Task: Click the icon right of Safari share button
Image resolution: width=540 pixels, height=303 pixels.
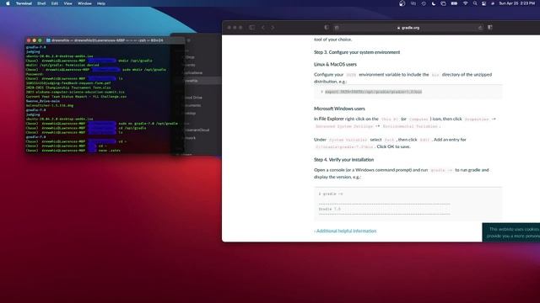Action: click(x=490, y=28)
